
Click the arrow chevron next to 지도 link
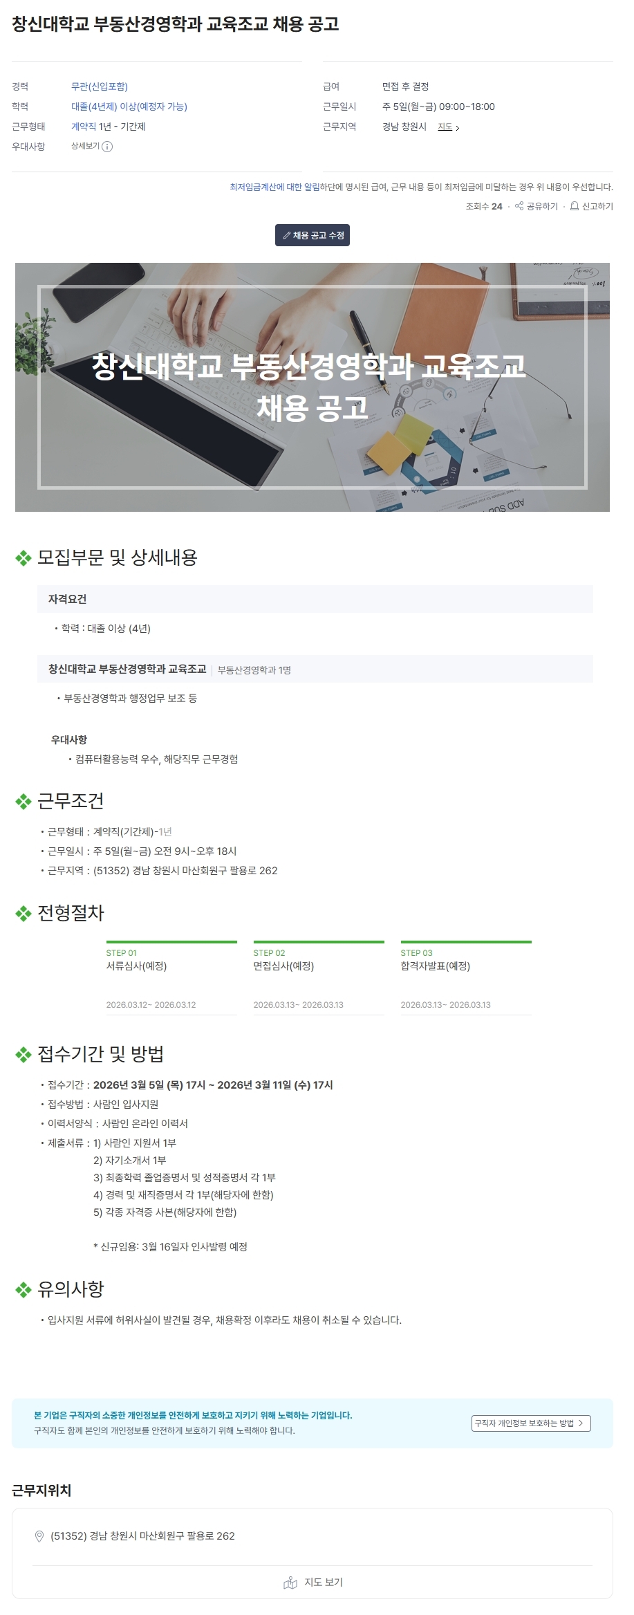(458, 128)
